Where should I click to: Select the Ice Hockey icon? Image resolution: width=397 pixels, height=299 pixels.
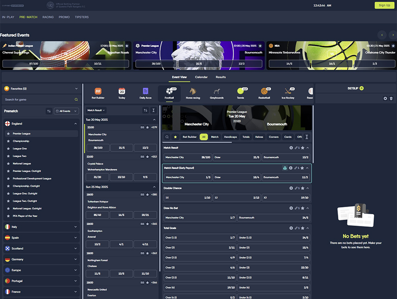288,93
